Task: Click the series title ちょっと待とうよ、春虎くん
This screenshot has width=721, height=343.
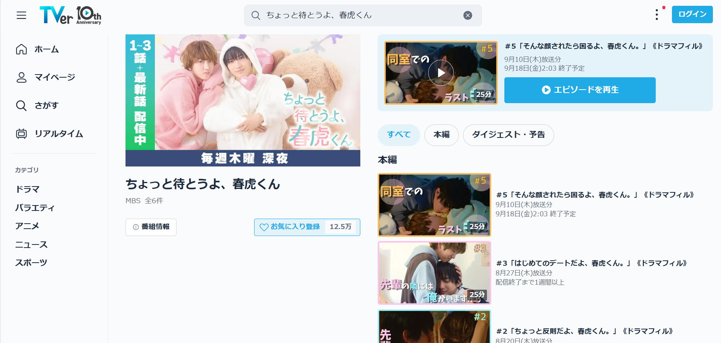Action: pyautogui.click(x=203, y=184)
